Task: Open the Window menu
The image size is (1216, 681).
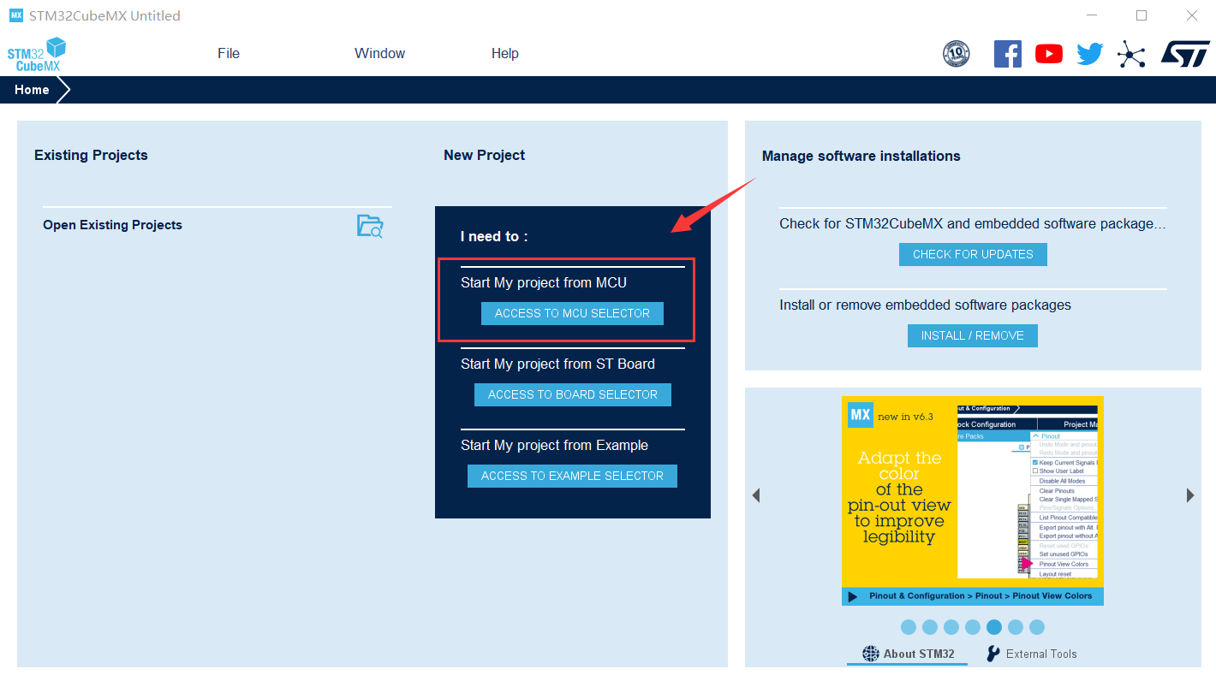Action: coord(380,53)
